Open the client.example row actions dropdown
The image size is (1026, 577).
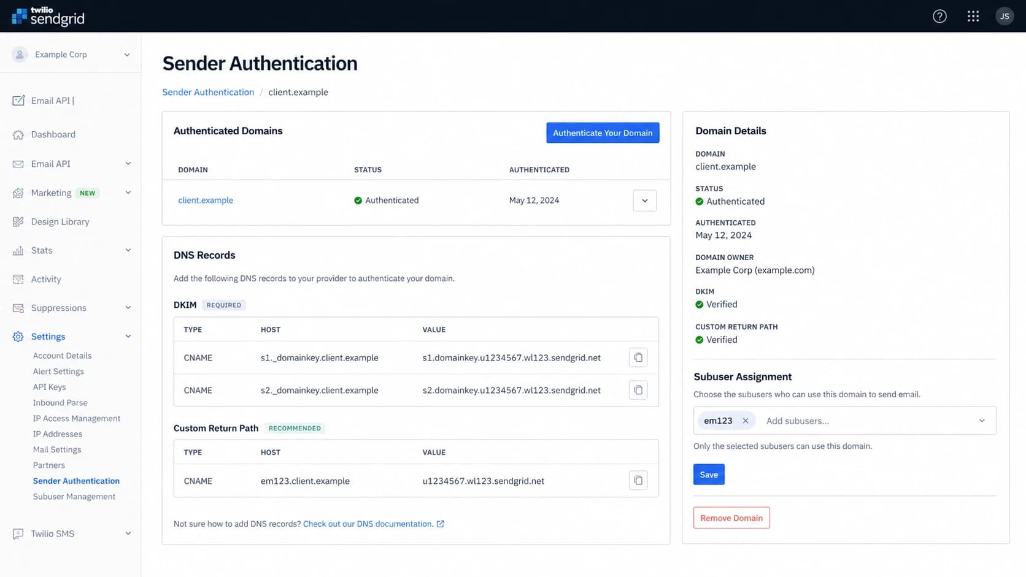(644, 201)
